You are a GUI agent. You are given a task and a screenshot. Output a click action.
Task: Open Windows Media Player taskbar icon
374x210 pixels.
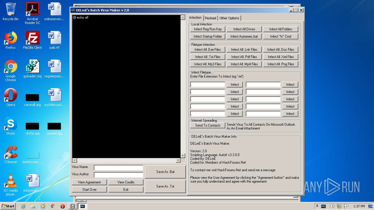pos(43,206)
